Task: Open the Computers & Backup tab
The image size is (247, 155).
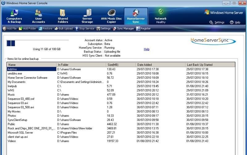Action: [14, 16]
